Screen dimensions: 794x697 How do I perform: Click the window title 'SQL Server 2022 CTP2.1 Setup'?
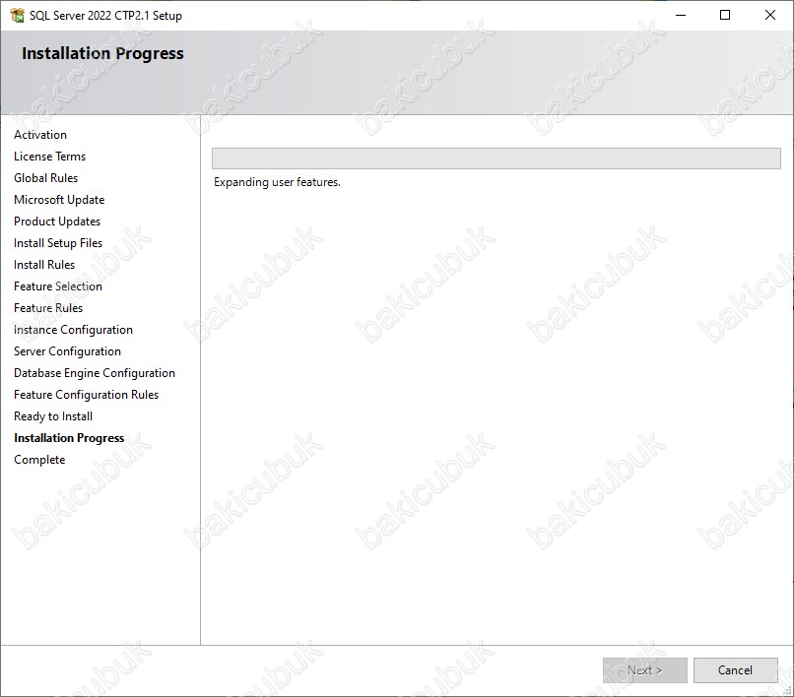[x=105, y=16]
